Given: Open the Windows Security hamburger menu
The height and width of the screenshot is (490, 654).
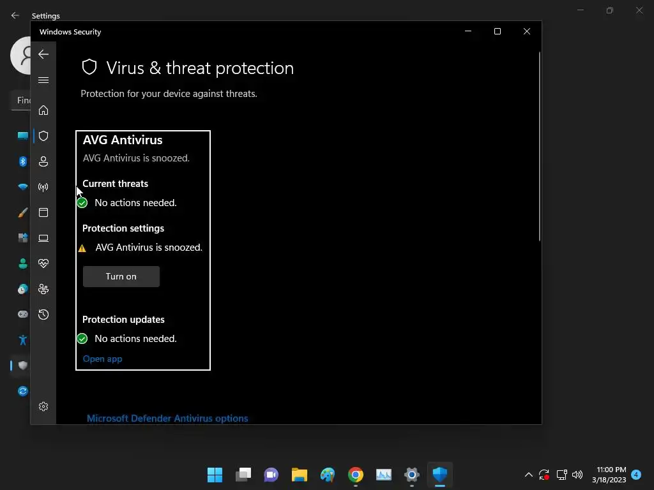Looking at the screenshot, I should 43,80.
